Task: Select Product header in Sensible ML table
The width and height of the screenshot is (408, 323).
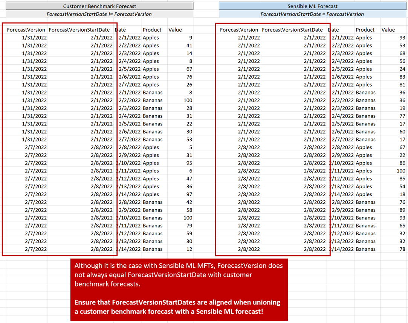Action: pyautogui.click(x=365, y=30)
